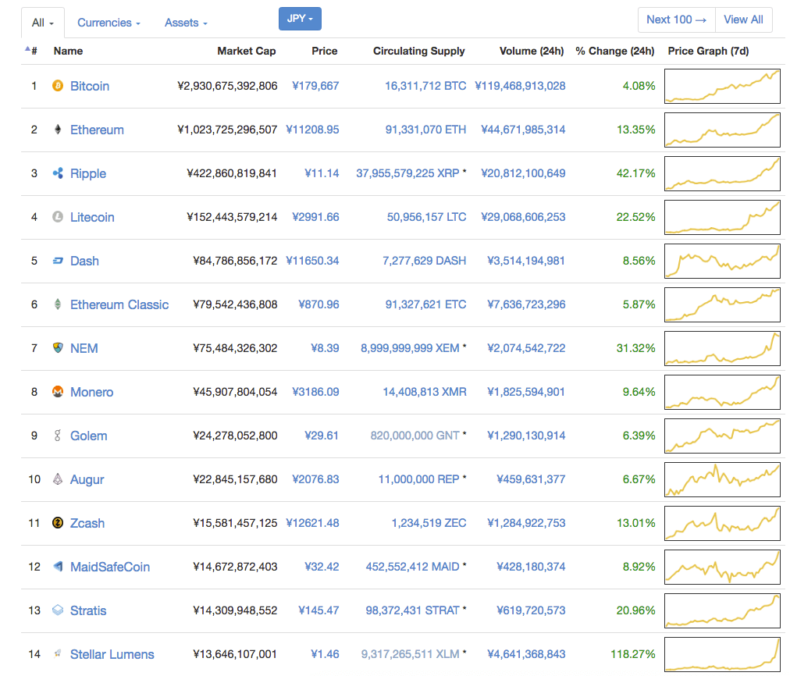Open the JPY currency dropdown
This screenshot has width=790, height=676.
click(x=300, y=19)
